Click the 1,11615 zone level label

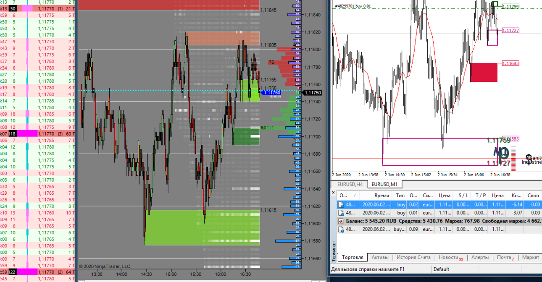click(268, 210)
